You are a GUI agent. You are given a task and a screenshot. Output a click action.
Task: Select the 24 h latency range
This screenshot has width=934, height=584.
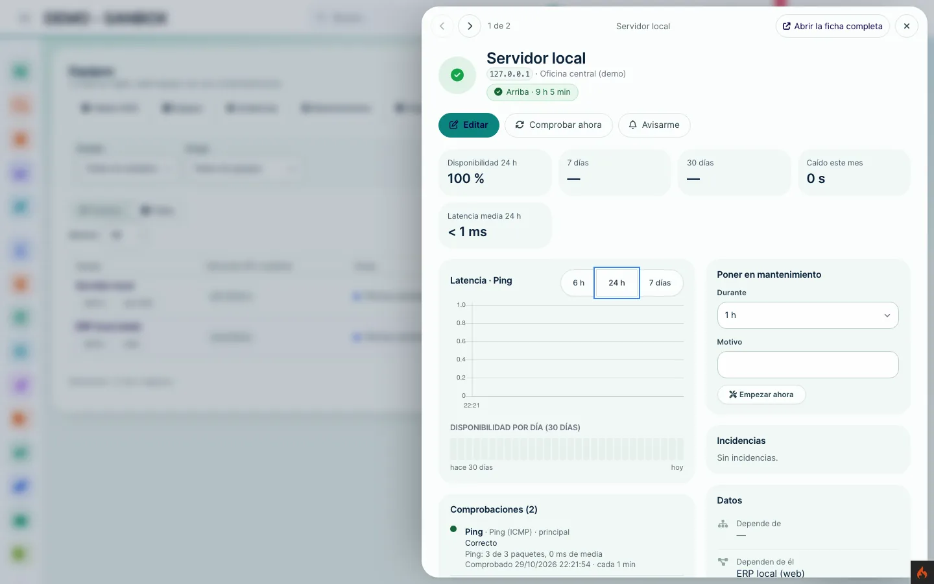(x=617, y=283)
